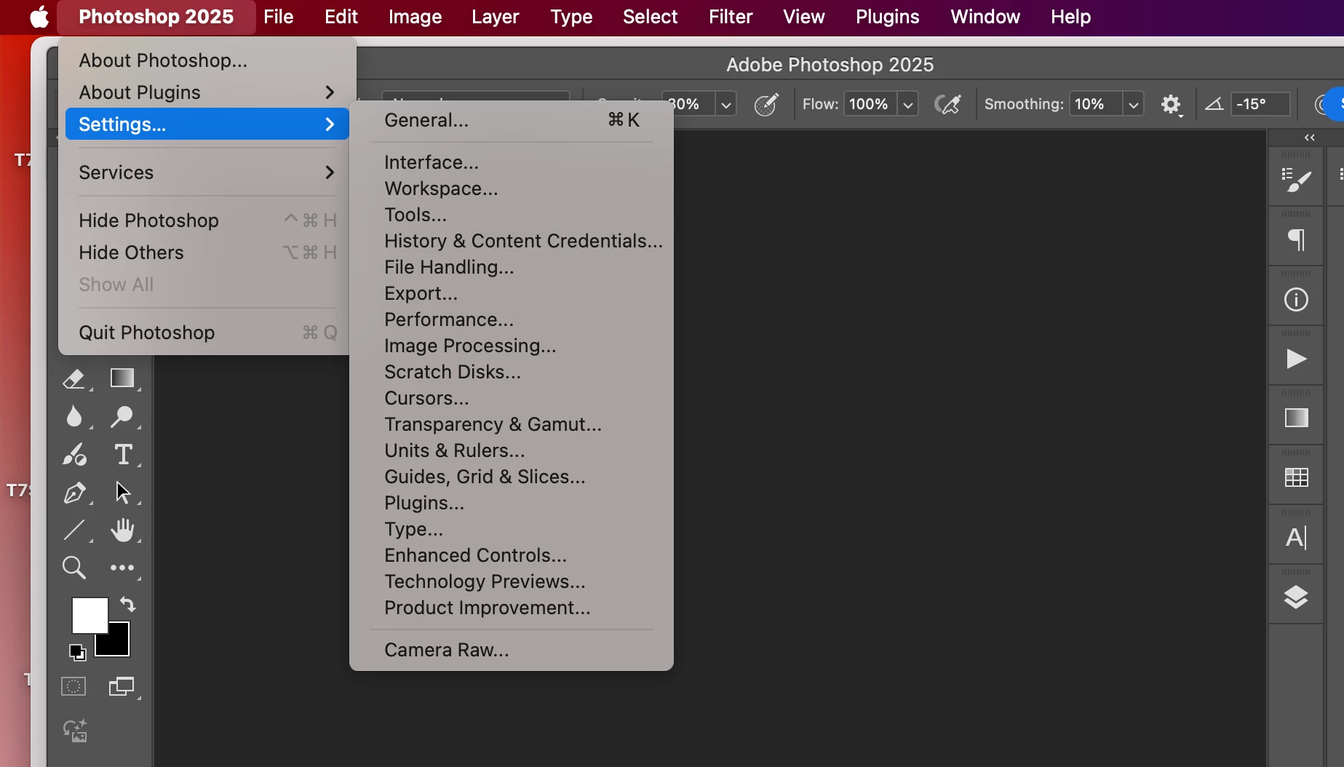Select the Zoom magnifier tool
The height and width of the screenshot is (767, 1344).
73,568
